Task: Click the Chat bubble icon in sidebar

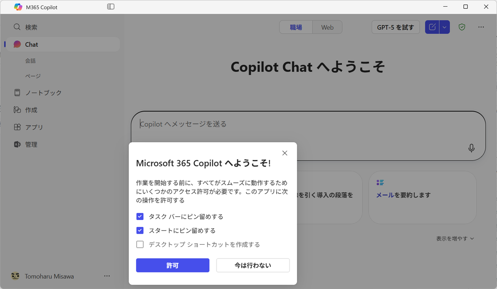Action: pos(17,44)
